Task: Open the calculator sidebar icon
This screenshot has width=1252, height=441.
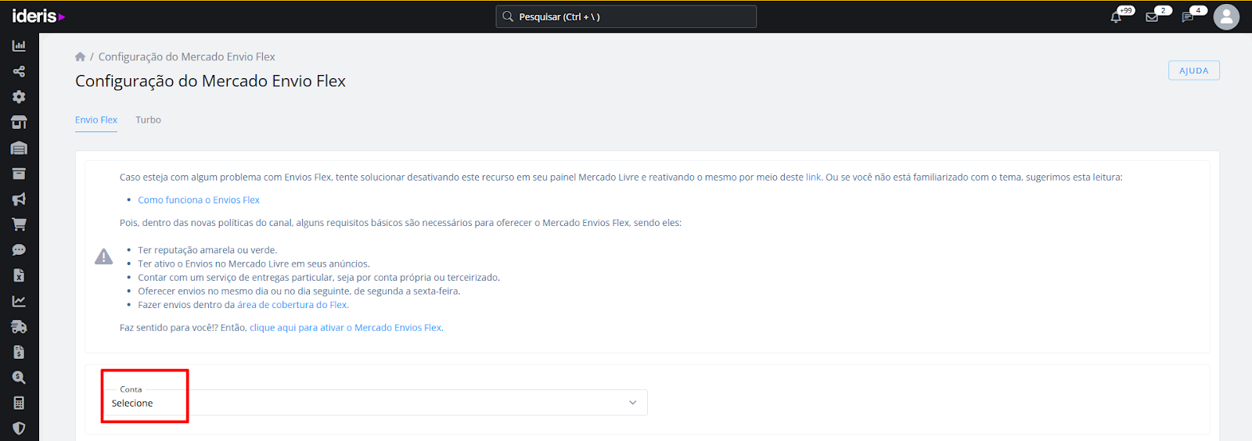Action: [19, 403]
